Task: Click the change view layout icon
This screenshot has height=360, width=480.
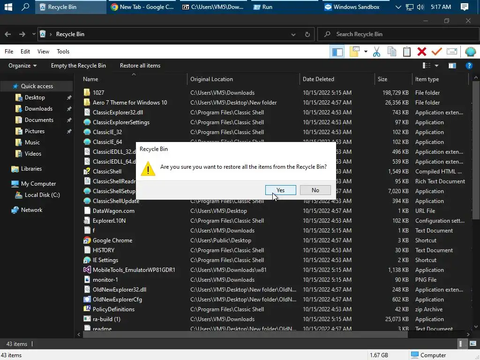Action: coord(427,66)
